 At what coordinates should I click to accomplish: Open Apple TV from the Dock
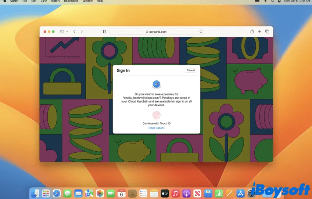pos(165,193)
